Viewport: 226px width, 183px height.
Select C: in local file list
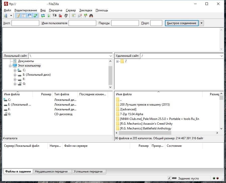(x=9, y=100)
